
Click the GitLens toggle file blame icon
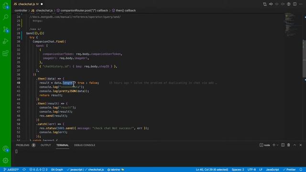click(x=271, y=4)
